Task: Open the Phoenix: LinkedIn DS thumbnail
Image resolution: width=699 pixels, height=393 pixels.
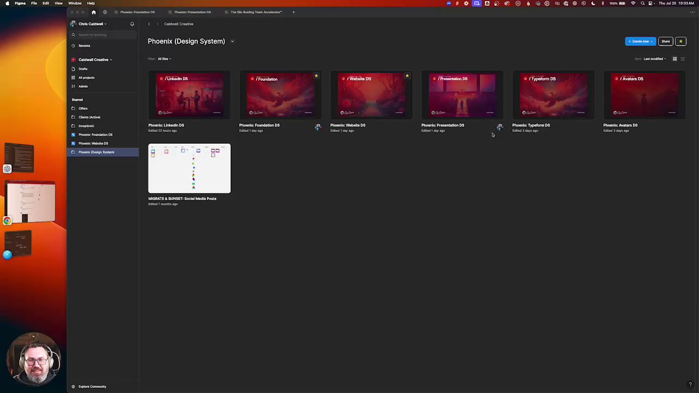Action: click(189, 96)
